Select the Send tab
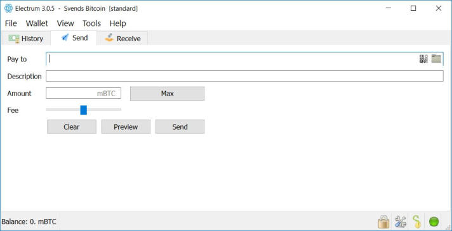 [x=74, y=37]
